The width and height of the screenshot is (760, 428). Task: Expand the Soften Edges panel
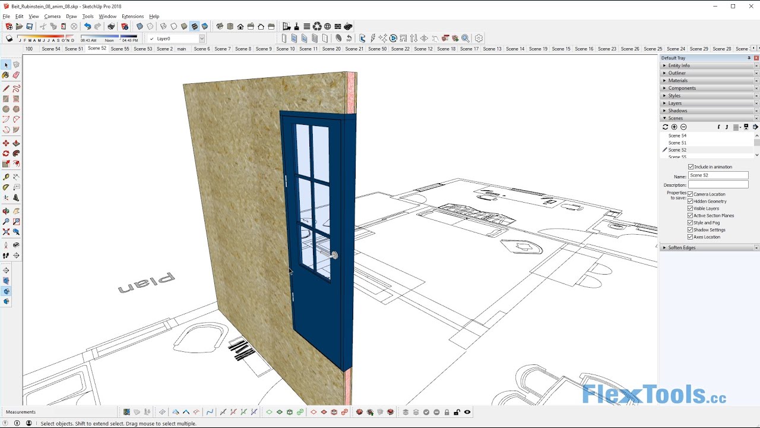click(x=709, y=247)
